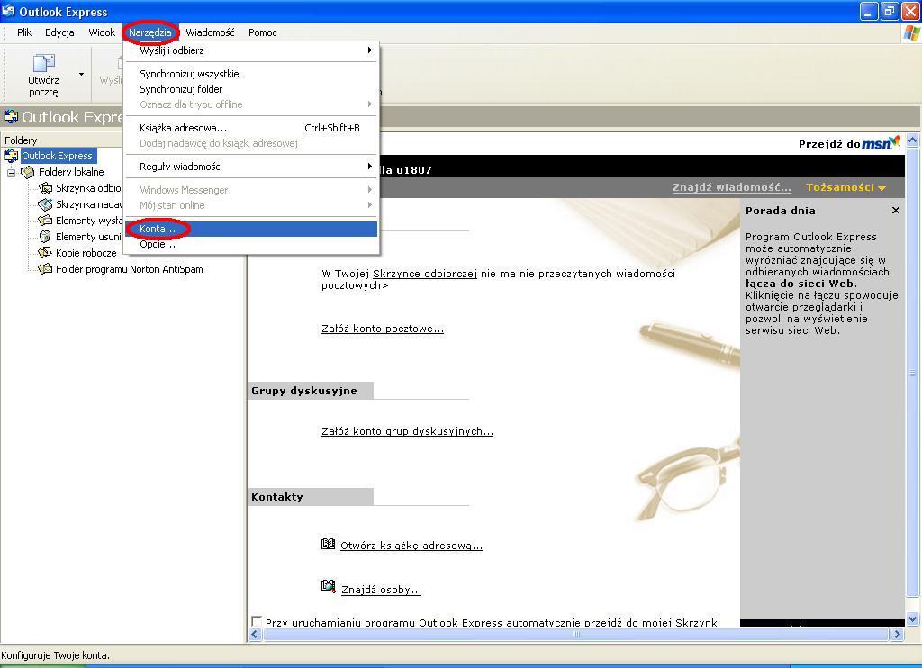
Task: Click the Utwórz pocztę envelope icon
Action: click(x=43, y=63)
